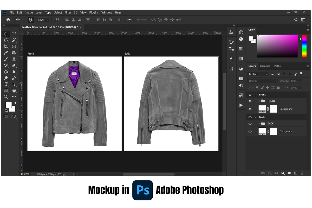Viewport: 312px width, 208px height.
Task: Select the Rectangular Marquee tool
Action: [x=14, y=34]
